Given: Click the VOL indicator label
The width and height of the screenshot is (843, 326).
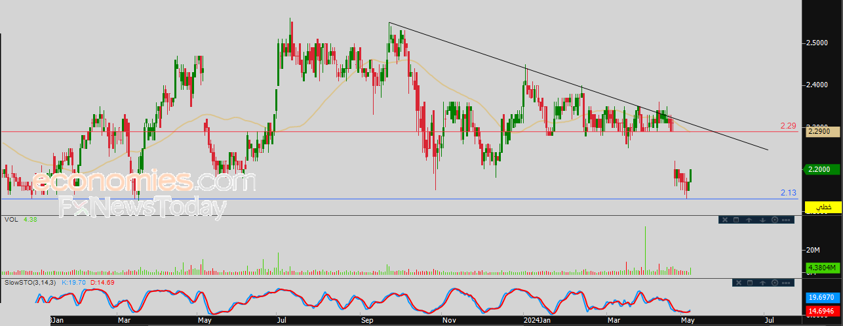Looking at the screenshot, I should click(10, 220).
